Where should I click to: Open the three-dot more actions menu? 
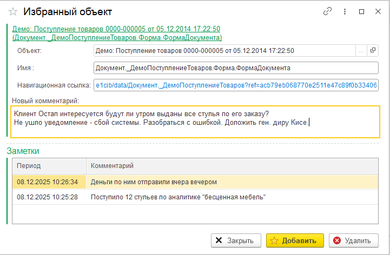pos(345,11)
